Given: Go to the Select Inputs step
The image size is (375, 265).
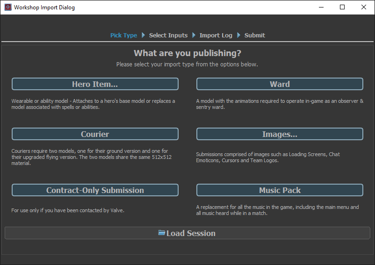Looking at the screenshot, I should 168,35.
